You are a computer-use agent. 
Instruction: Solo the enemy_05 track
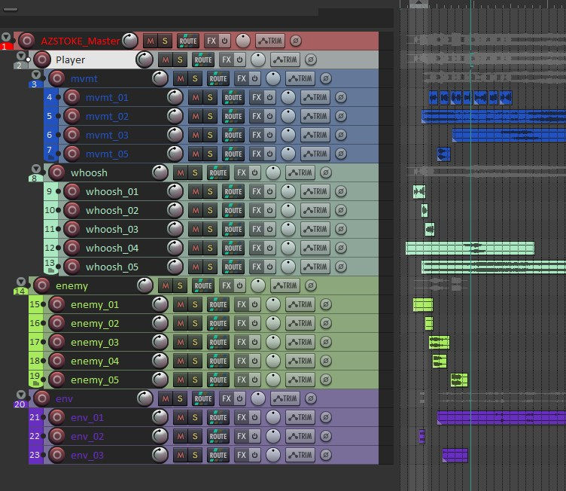(195, 380)
